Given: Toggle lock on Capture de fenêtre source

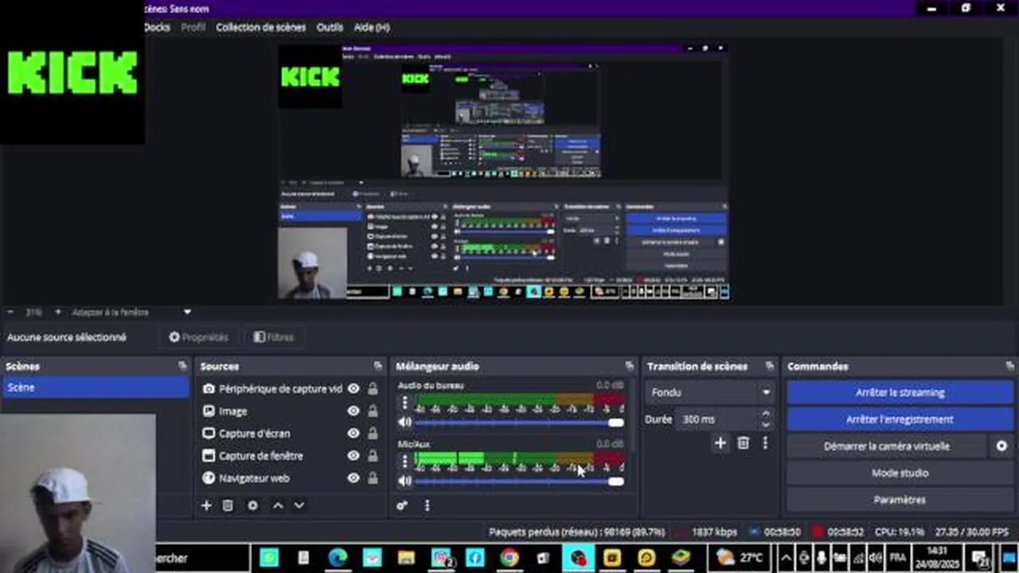Looking at the screenshot, I should (x=373, y=456).
